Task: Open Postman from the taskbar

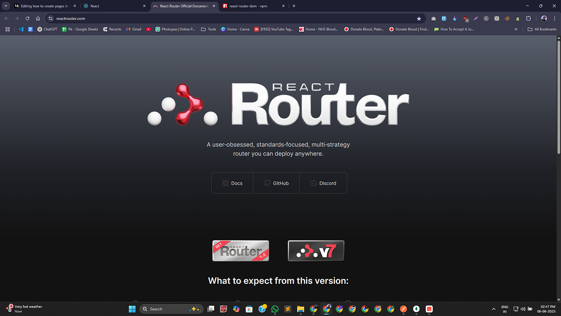Action: (403, 309)
